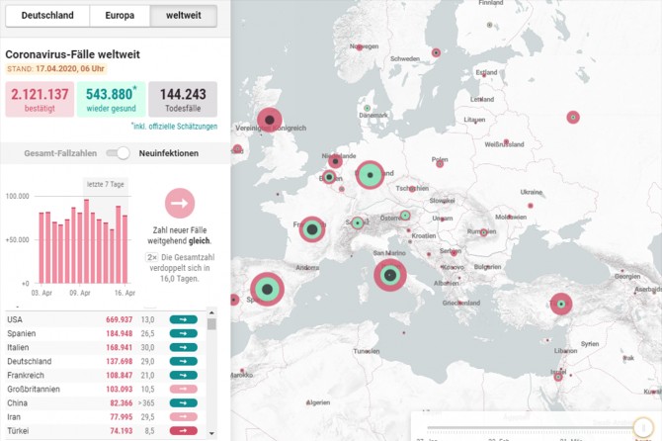This screenshot has width=662, height=441.
Task: Open the Europa view tab
Action: tap(119, 16)
